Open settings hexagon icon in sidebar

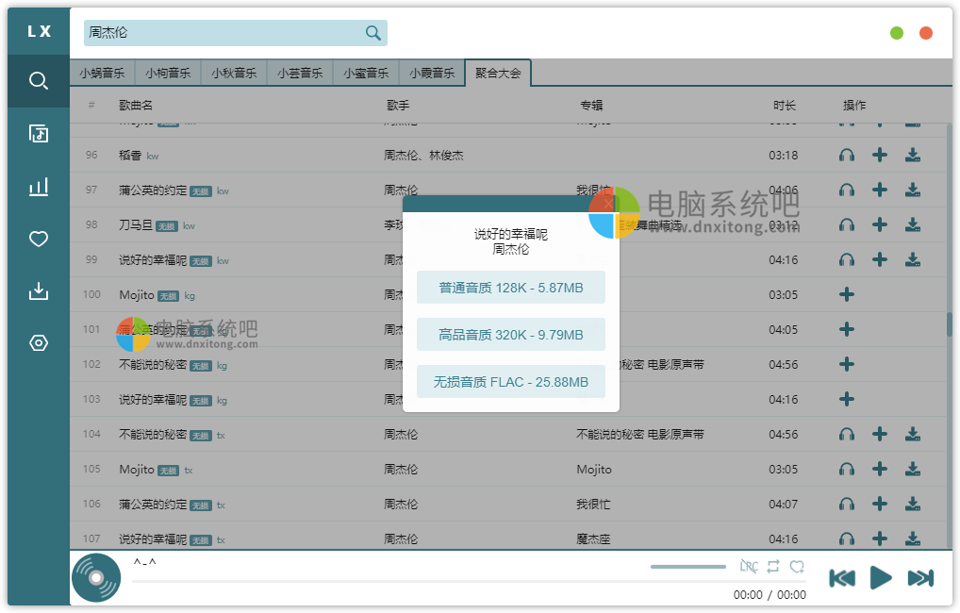(x=39, y=343)
